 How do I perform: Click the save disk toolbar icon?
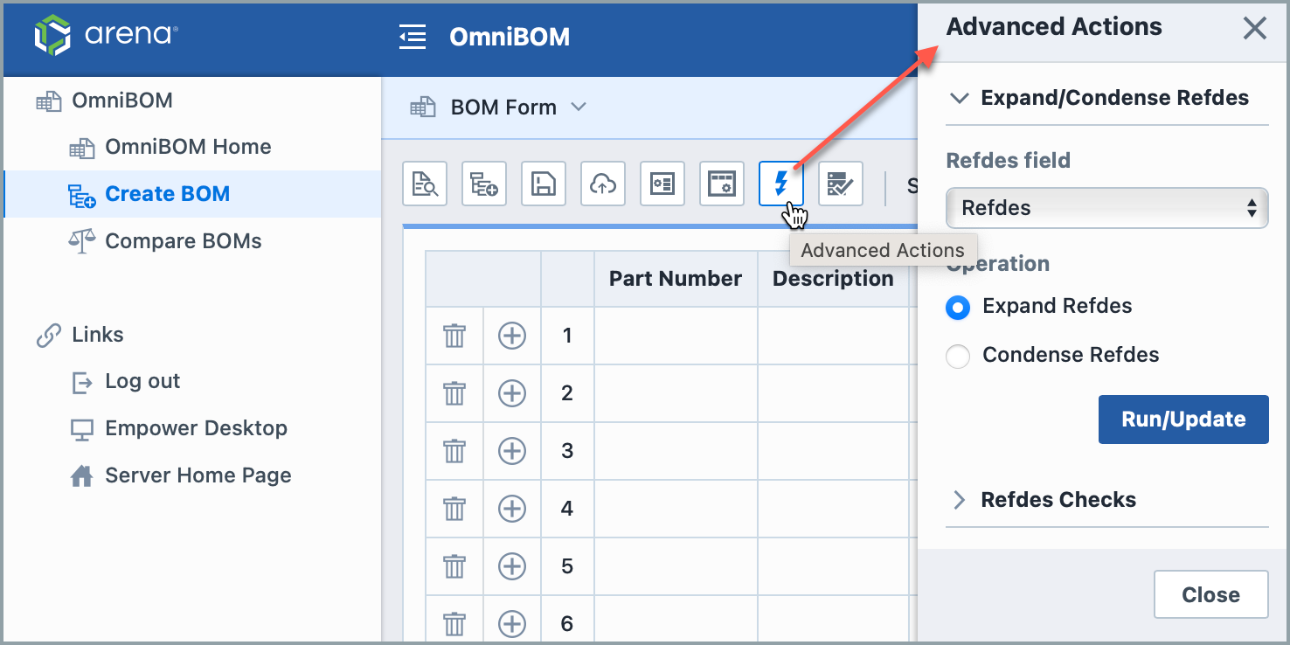[544, 184]
